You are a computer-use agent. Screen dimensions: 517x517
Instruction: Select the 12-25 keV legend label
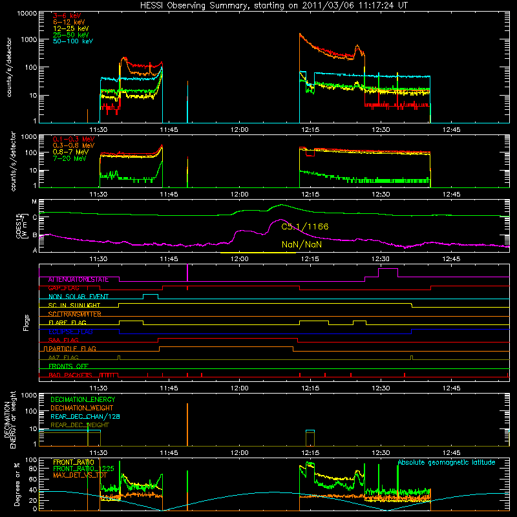[x=71, y=28]
